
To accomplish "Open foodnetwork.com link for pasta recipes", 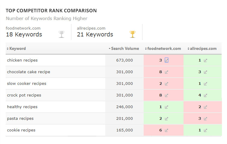I will [167, 119].
